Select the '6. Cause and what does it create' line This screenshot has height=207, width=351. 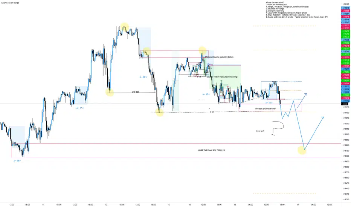[297, 17]
